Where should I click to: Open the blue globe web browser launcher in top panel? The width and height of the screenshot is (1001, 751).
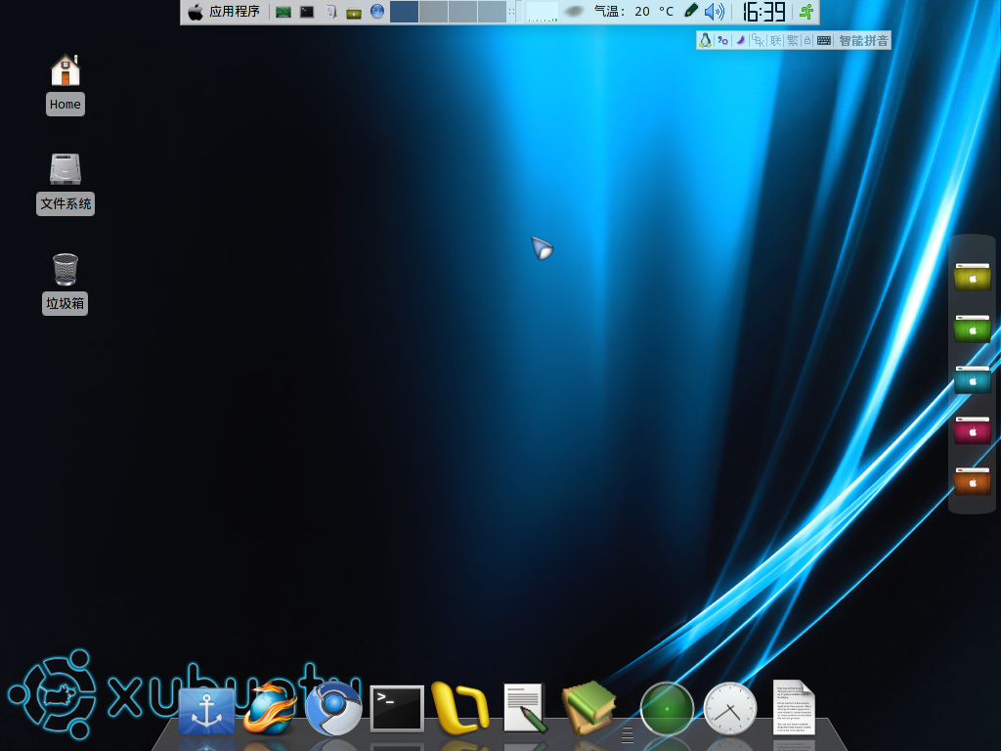[x=377, y=12]
